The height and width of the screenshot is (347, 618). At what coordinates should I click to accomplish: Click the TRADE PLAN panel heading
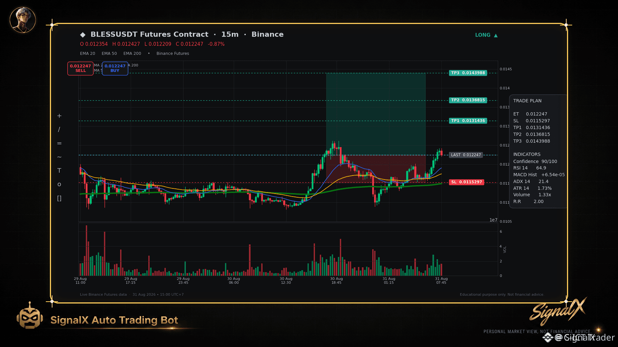coord(527,101)
